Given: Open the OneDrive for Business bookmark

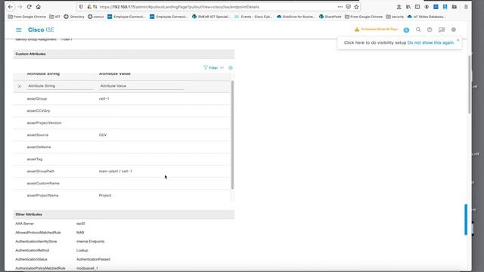Looking at the screenshot, I should click(x=296, y=17).
